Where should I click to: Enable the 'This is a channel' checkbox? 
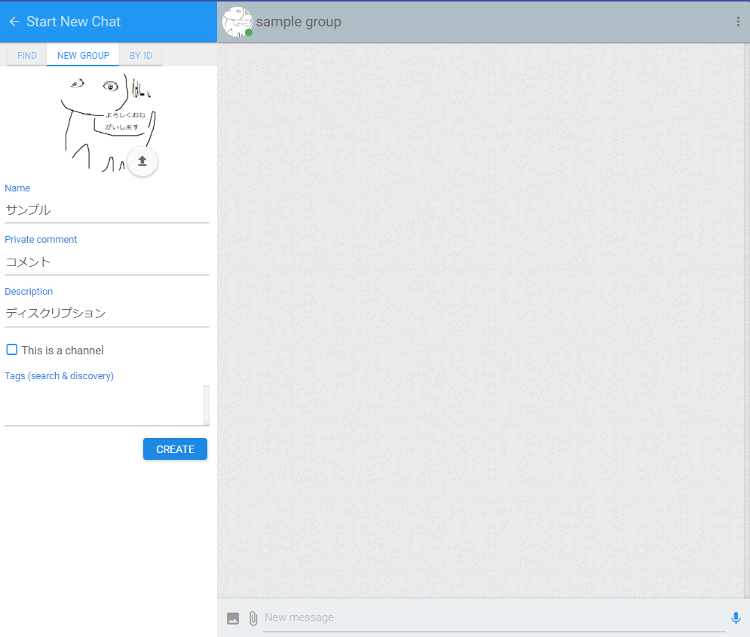[12, 350]
